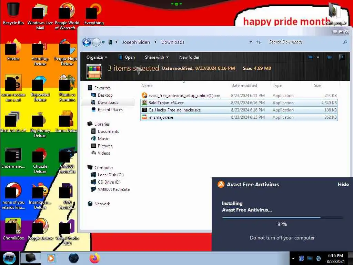This screenshot has height=265, width=353.
Task: Select BaldiTrojan-x64.exe file
Action: coord(239,103)
